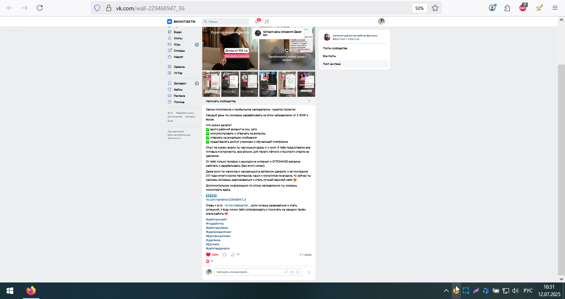Open Клипы in the left sidebar
This screenshot has height=299, width=565.
click(178, 38)
